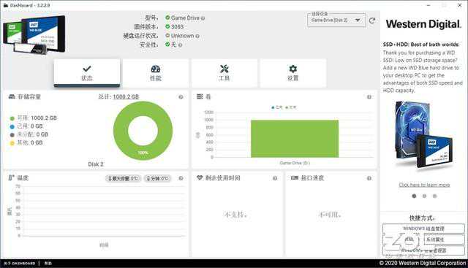The image size is (468, 268).
Task: Click info icon in 接口速度 panel
Action: click(x=369, y=178)
